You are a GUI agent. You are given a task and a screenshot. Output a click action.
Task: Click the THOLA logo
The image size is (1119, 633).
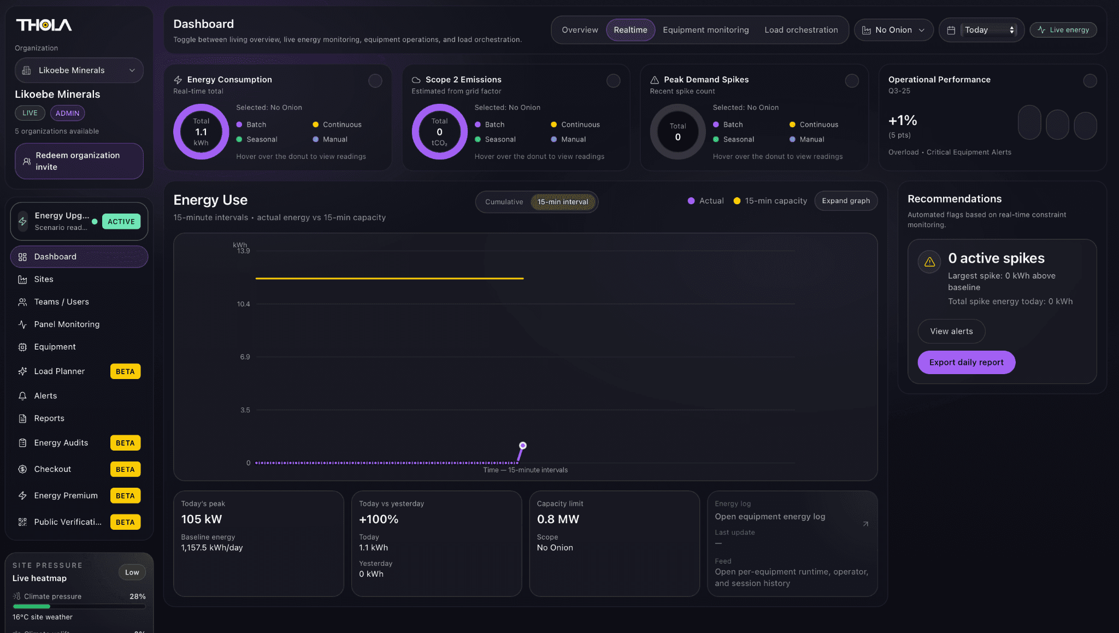(44, 25)
